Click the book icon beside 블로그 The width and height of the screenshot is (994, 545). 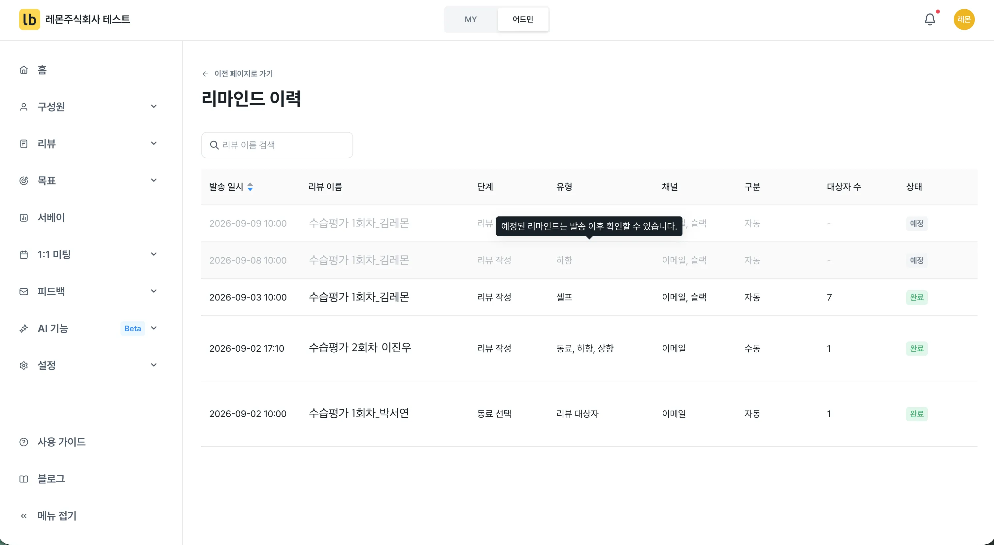click(x=24, y=479)
